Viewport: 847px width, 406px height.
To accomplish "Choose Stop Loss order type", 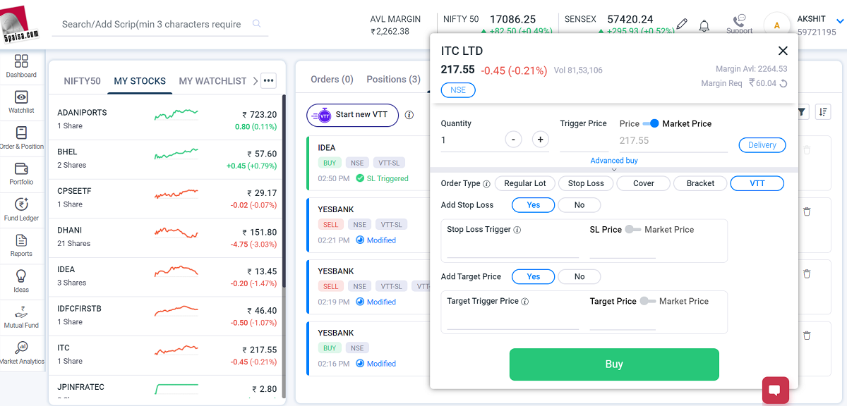I will click(x=586, y=183).
